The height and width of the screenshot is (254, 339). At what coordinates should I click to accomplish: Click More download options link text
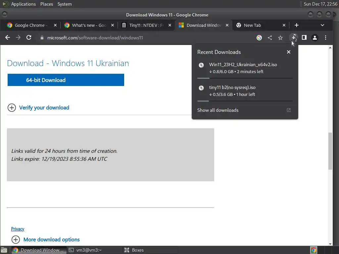pos(51,239)
